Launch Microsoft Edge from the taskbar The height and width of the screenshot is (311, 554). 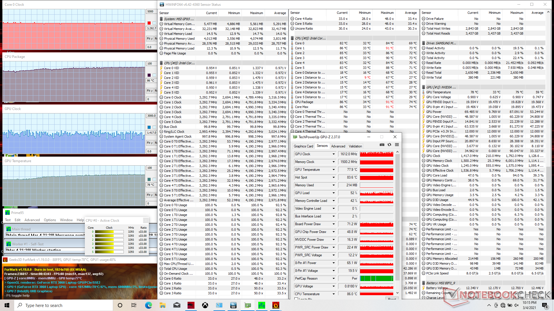[148, 305]
